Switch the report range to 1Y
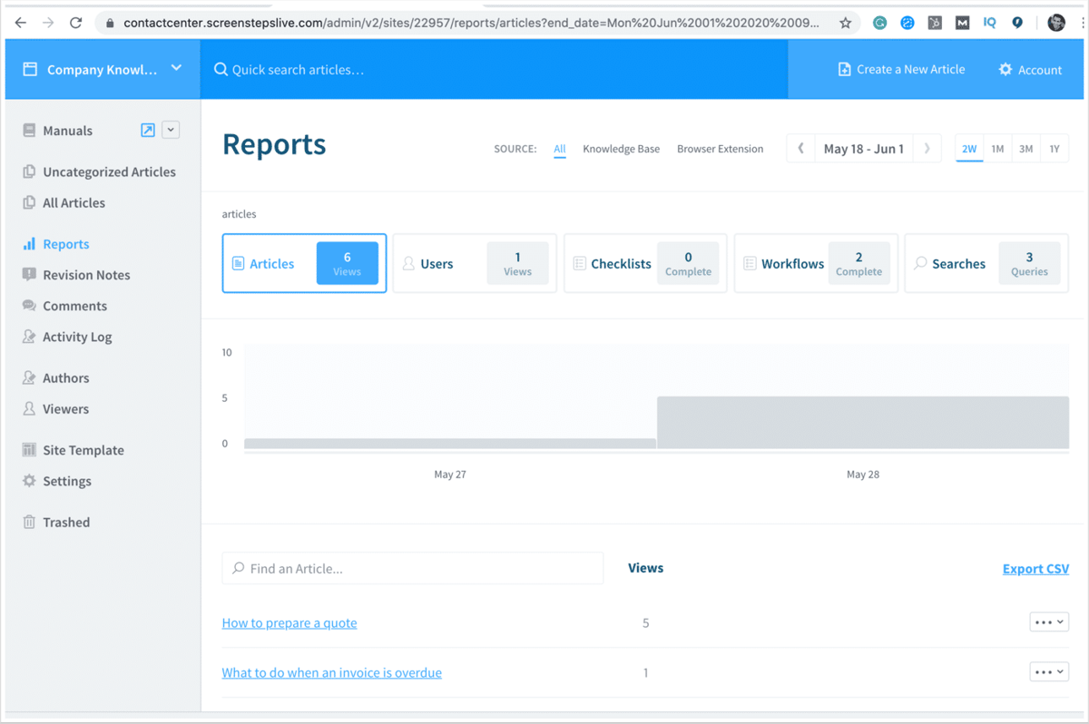 1054,148
